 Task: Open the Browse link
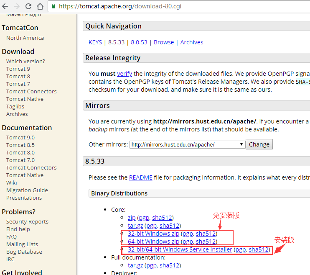coord(164,42)
